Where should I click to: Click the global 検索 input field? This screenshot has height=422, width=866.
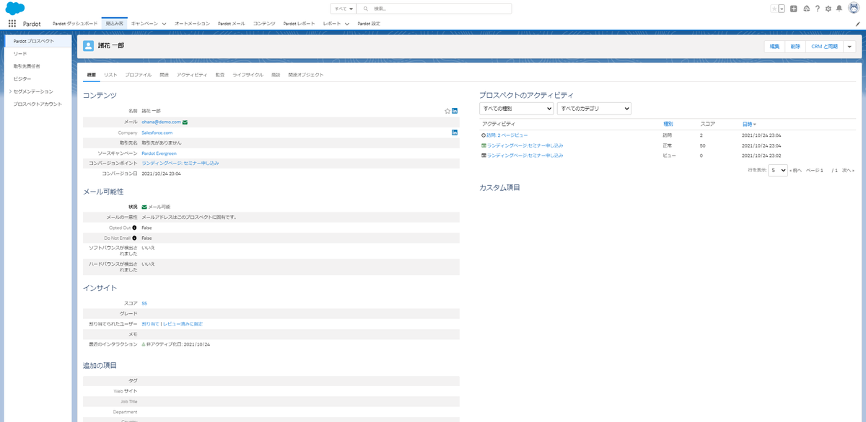coord(435,9)
